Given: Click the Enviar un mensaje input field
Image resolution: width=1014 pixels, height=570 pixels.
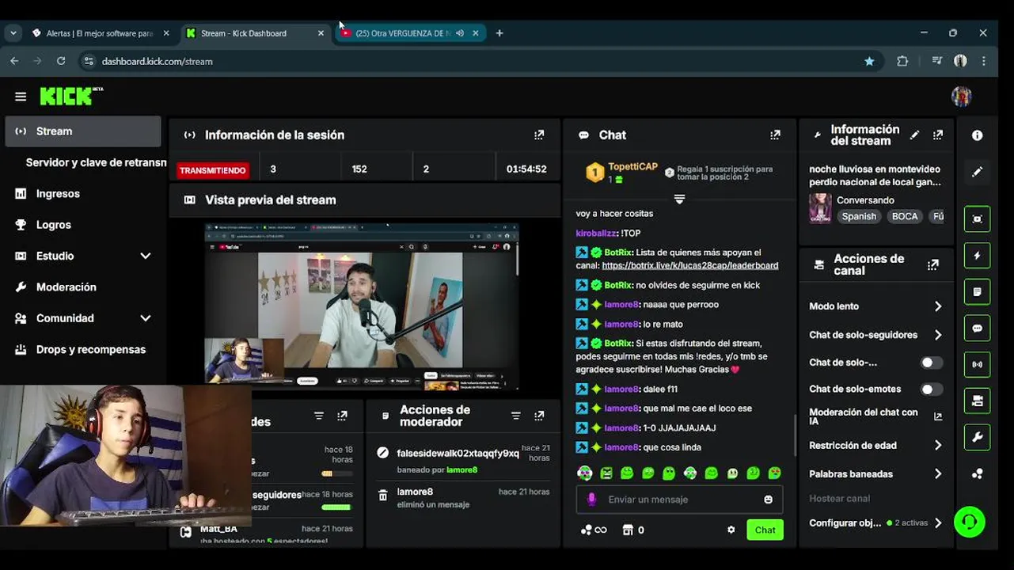Looking at the screenshot, I should pyautogui.click(x=679, y=500).
